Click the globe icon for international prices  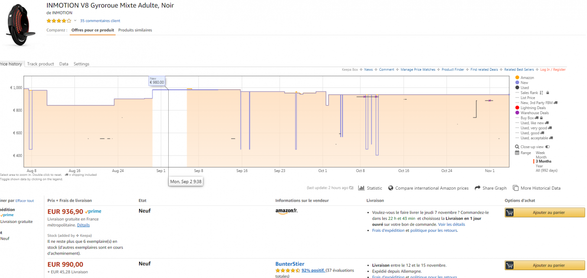point(391,188)
